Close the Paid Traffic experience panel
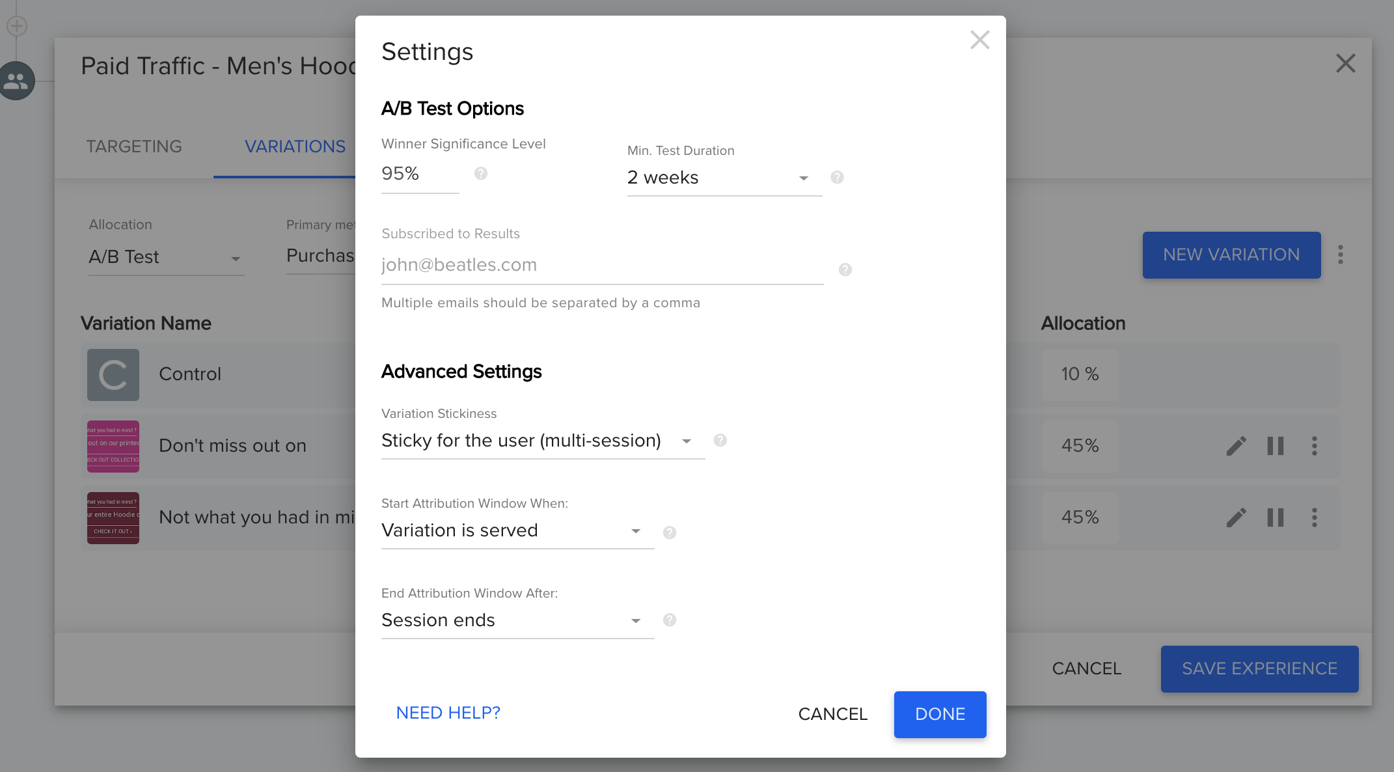 (x=1346, y=63)
